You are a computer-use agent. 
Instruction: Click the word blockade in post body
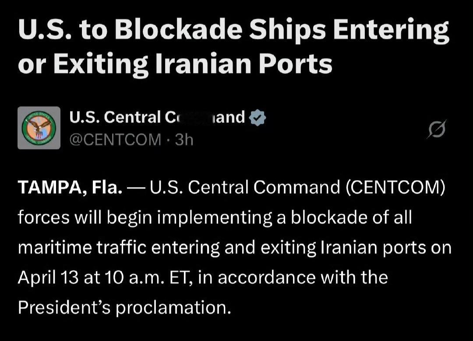[x=328, y=217]
